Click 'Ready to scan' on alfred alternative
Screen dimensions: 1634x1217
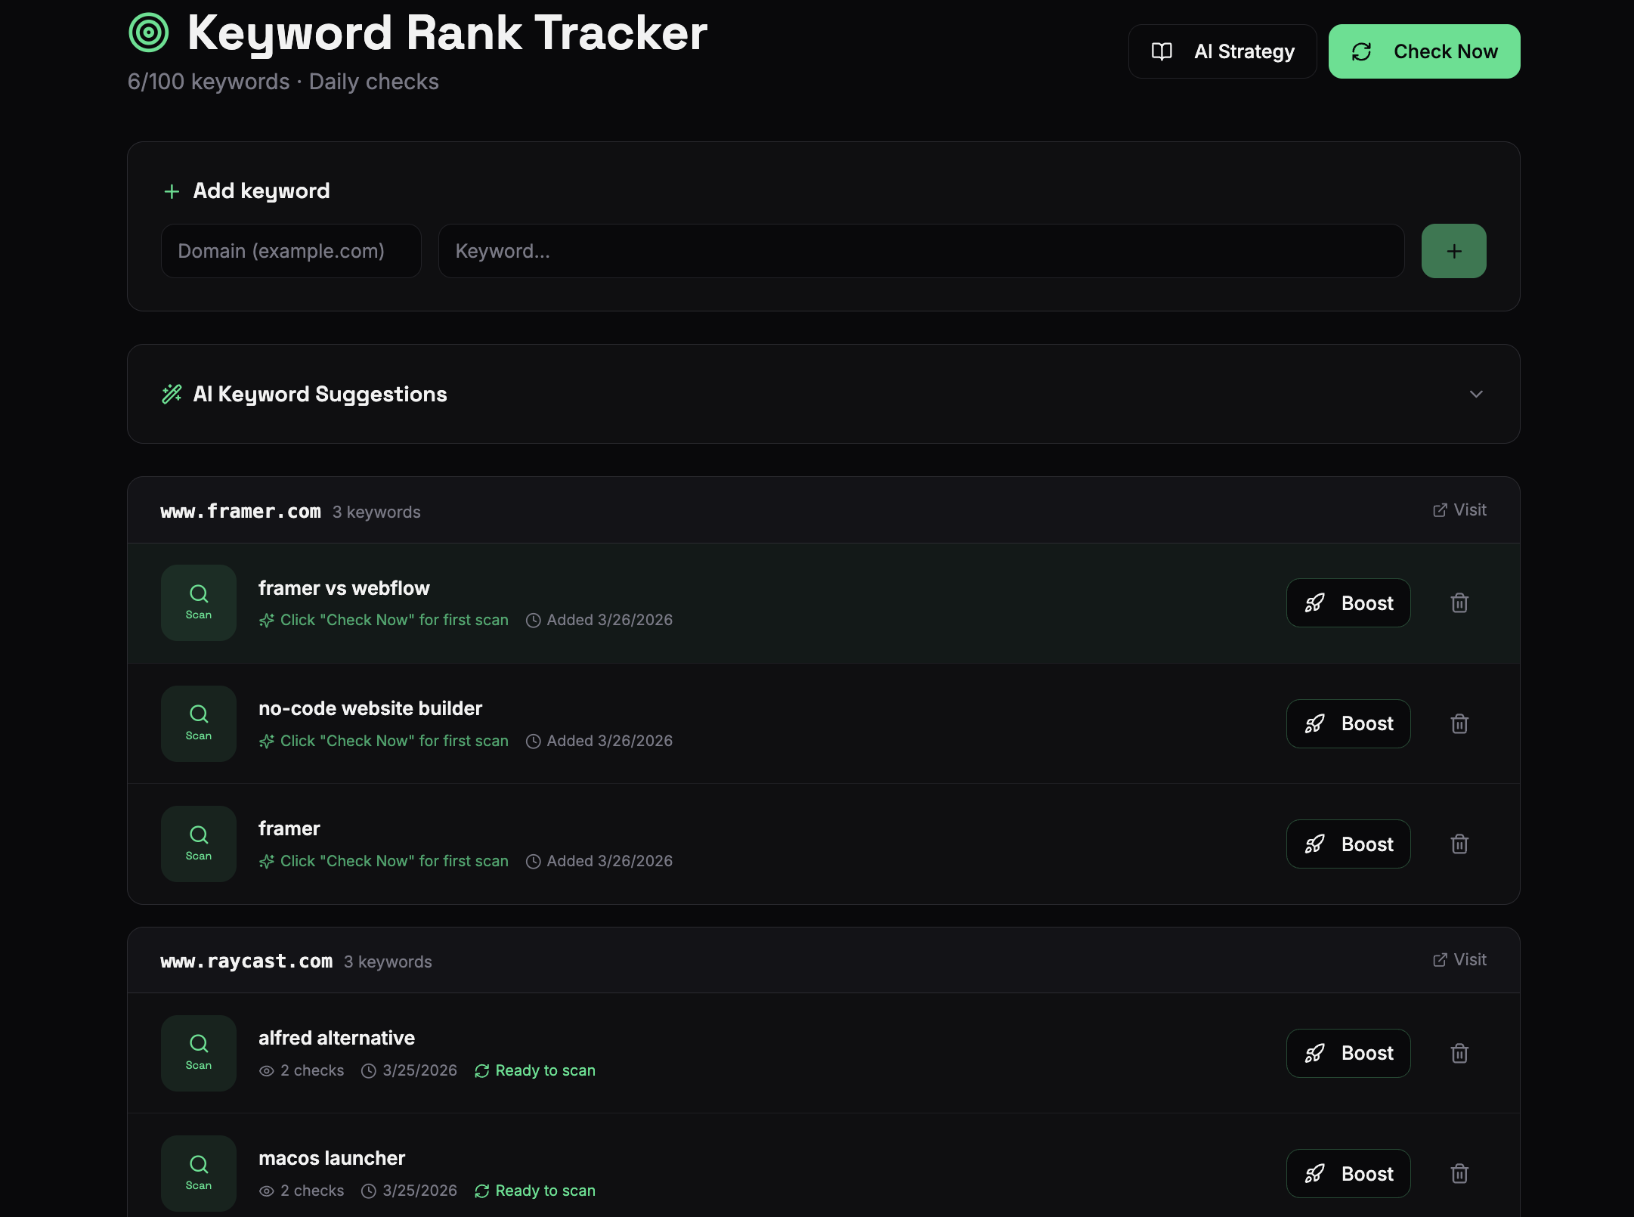535,1070
